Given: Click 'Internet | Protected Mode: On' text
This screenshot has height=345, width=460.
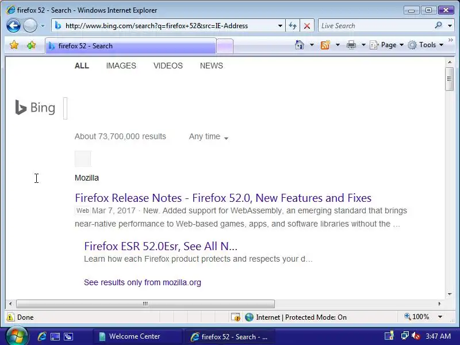Looking at the screenshot, I should pos(301,317).
